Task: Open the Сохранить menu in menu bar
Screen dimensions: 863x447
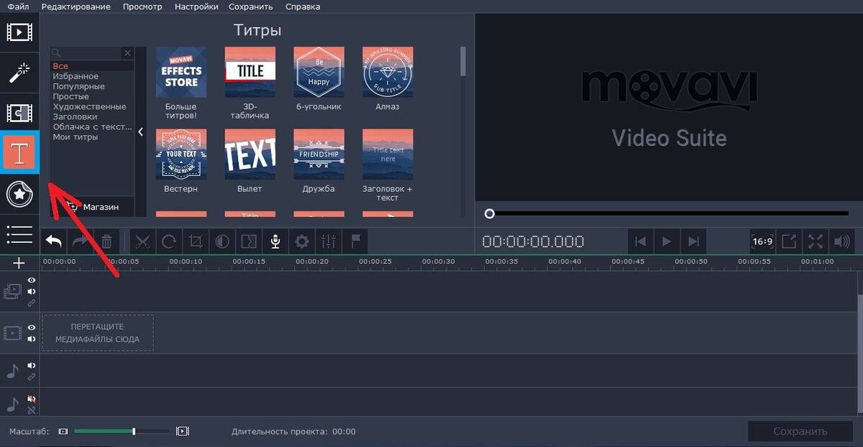Action: click(251, 6)
